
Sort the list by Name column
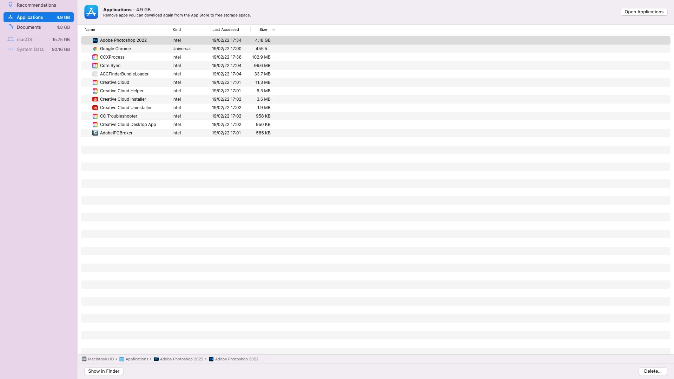point(90,30)
